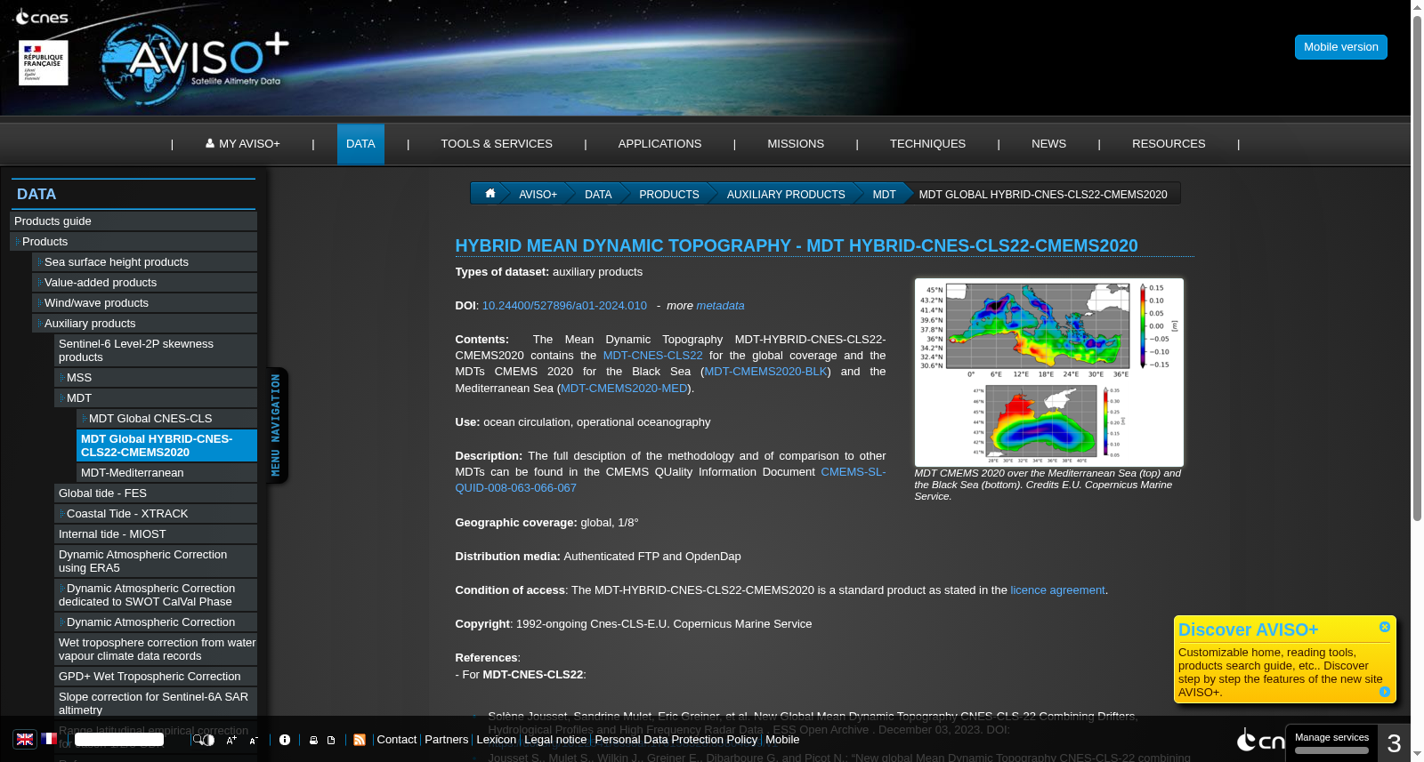The width and height of the screenshot is (1424, 762).
Task: Open Sentinel-6 Level-2P skewness products
Action: pyautogui.click(x=156, y=350)
